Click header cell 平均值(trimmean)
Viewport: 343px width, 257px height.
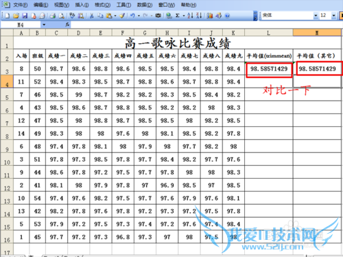tap(269, 56)
